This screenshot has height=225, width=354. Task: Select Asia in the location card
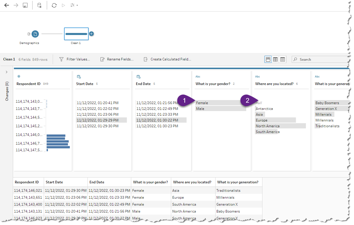(259, 115)
